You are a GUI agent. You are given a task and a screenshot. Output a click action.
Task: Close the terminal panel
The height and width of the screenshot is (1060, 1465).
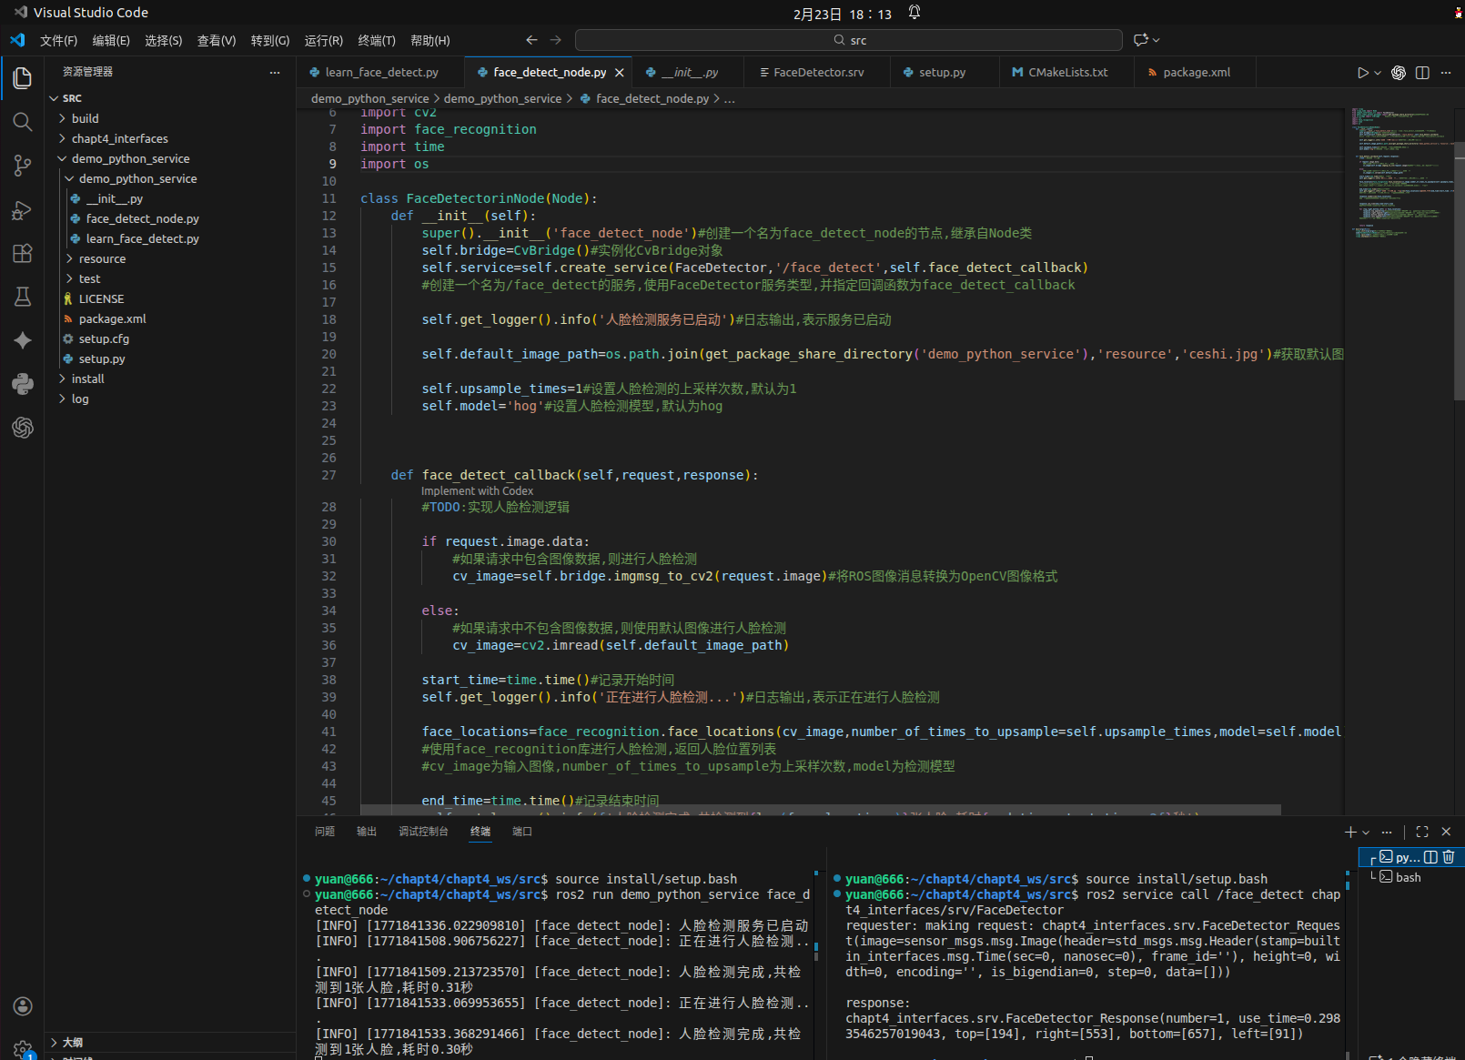[x=1446, y=832]
